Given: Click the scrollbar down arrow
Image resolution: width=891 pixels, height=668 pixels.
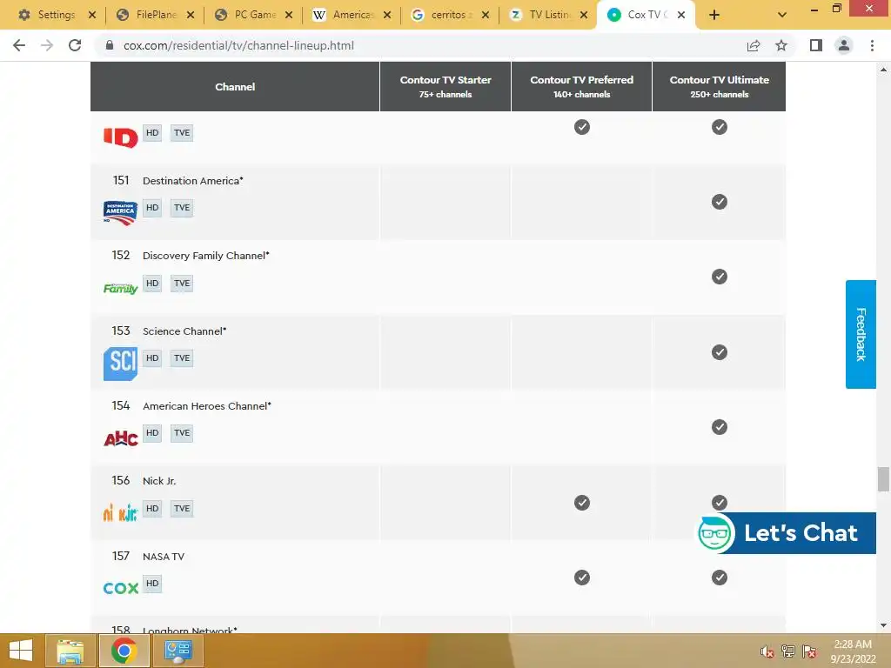Looking at the screenshot, I should [883, 625].
